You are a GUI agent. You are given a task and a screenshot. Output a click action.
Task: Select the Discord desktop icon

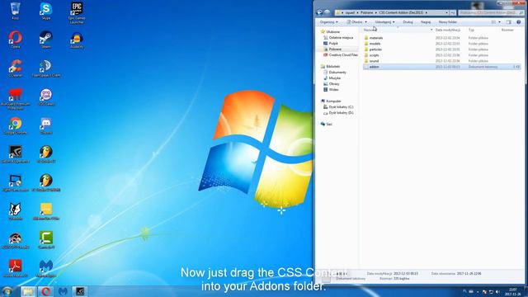[46, 125]
